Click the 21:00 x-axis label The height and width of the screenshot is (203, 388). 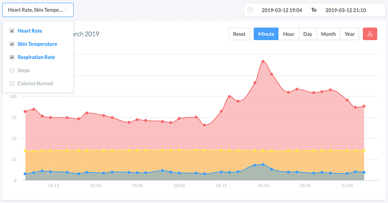(x=347, y=186)
